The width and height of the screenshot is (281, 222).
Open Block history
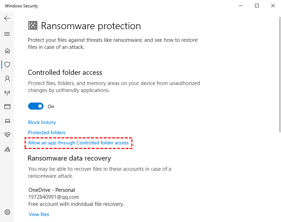pos(42,122)
